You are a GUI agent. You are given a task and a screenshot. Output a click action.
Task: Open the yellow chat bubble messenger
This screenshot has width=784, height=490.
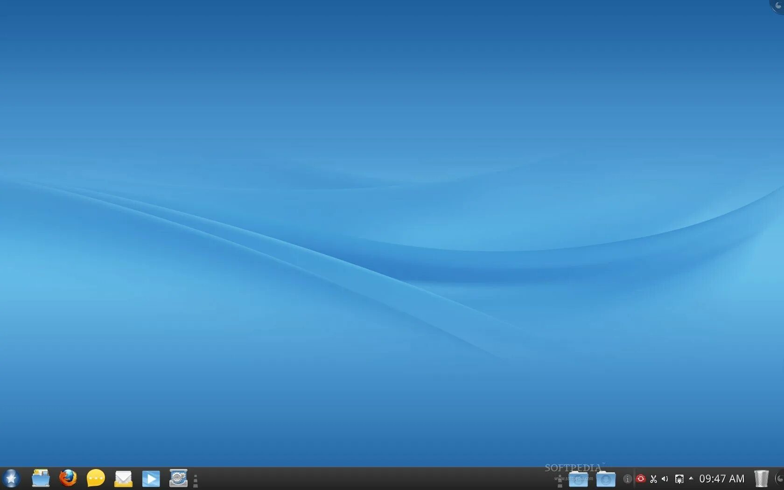pos(96,478)
